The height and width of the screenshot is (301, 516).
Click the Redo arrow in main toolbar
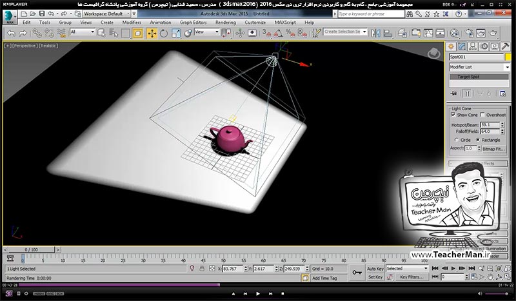[x=23, y=34]
